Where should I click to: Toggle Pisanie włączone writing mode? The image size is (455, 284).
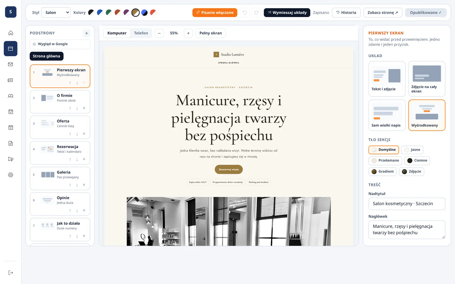[215, 12]
